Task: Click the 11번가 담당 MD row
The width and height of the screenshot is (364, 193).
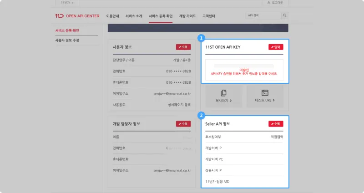Action: 244,181
